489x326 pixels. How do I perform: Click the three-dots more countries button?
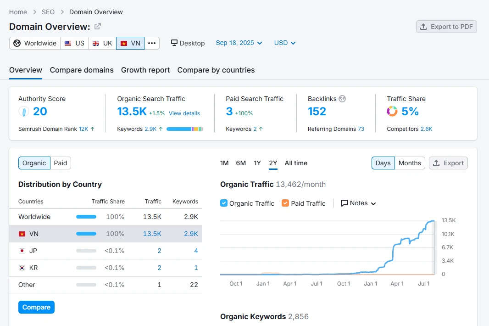point(152,43)
